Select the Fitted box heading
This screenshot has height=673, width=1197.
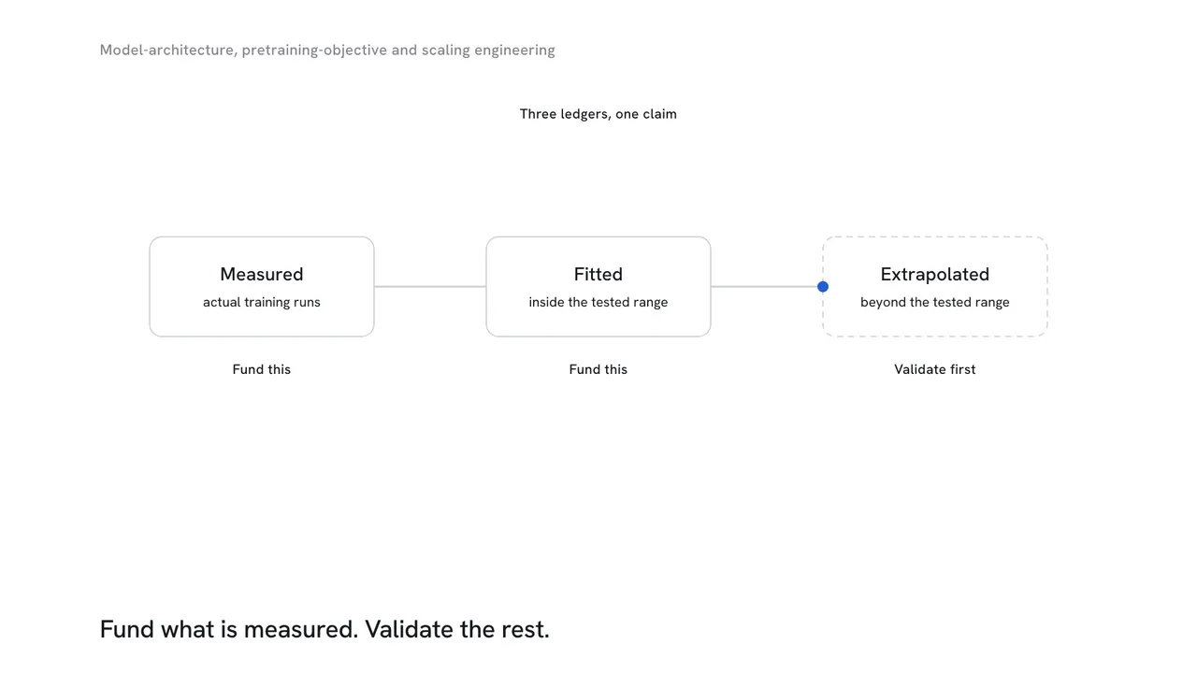coord(598,274)
